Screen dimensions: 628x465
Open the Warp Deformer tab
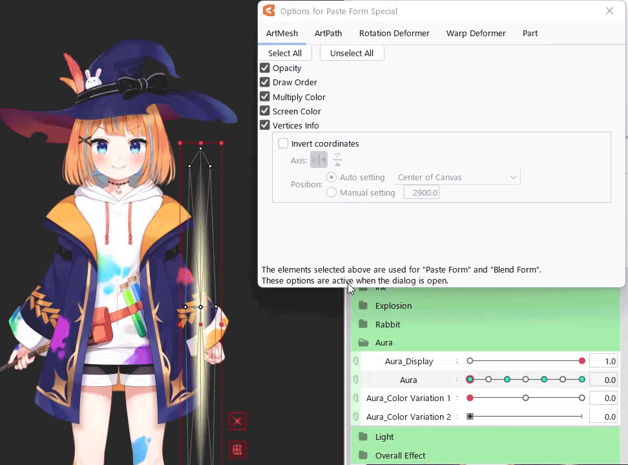tap(476, 33)
